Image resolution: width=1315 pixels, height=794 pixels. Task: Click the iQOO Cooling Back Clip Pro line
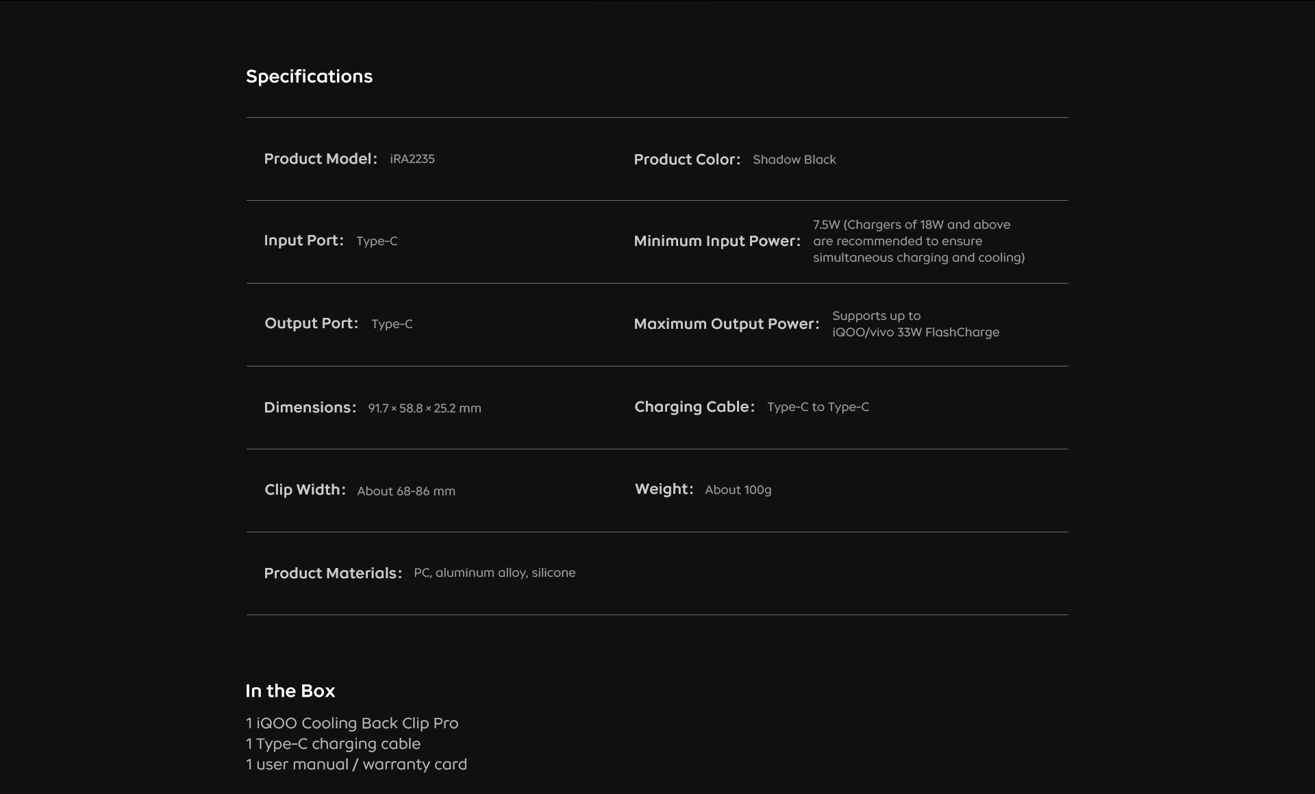[352, 723]
